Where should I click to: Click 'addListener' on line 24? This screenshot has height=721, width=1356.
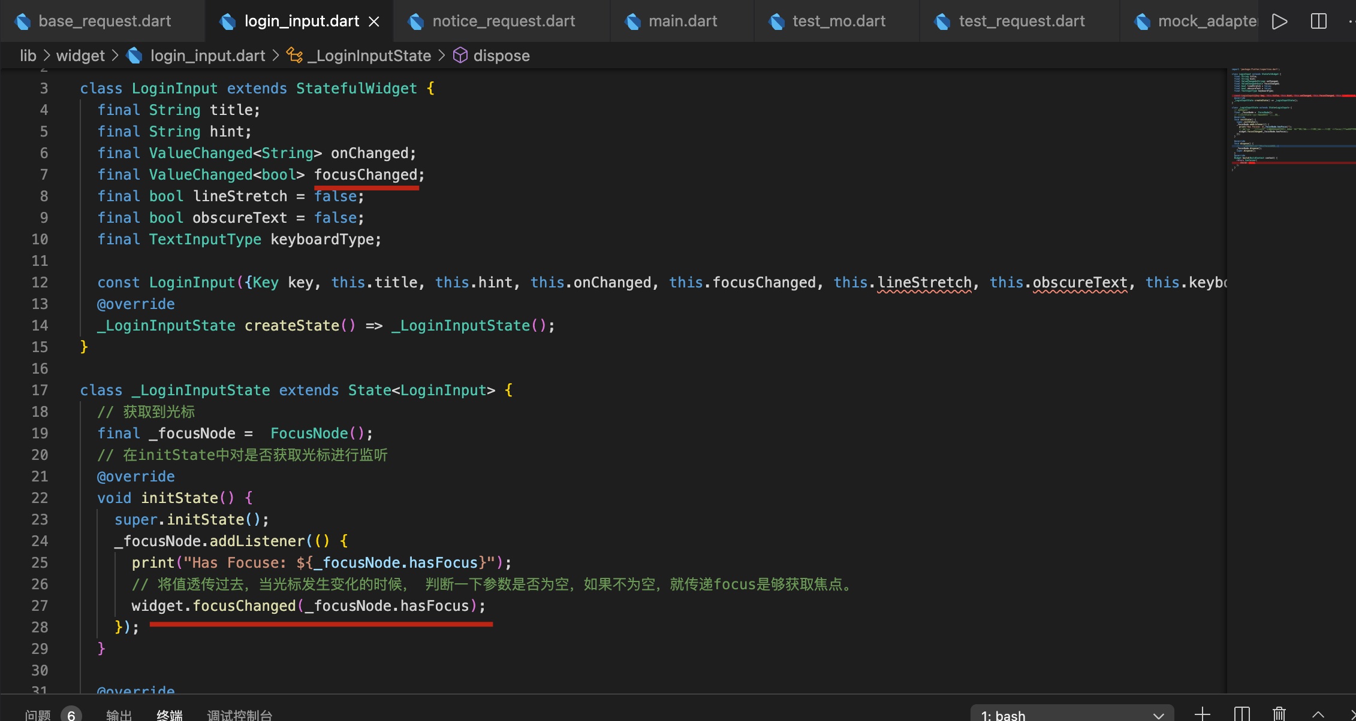pos(257,541)
